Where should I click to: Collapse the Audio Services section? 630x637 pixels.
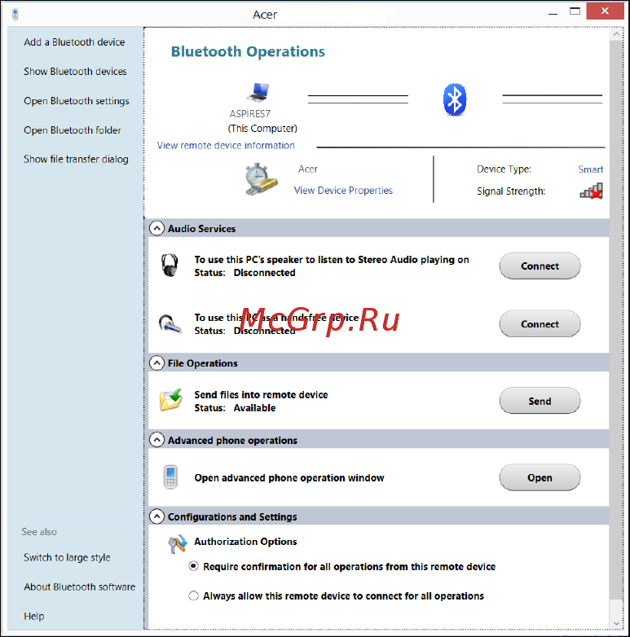point(157,228)
